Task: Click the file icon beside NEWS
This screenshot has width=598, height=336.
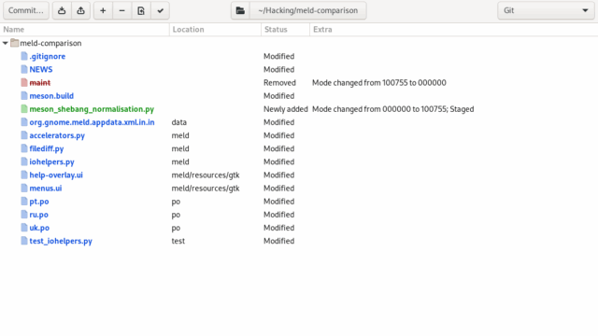Action: point(24,69)
